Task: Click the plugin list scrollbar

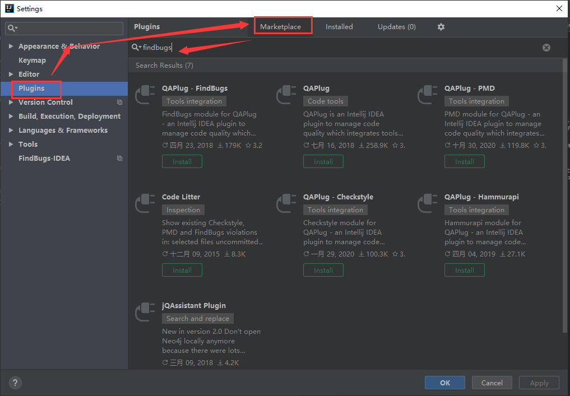Action: pos(566,168)
